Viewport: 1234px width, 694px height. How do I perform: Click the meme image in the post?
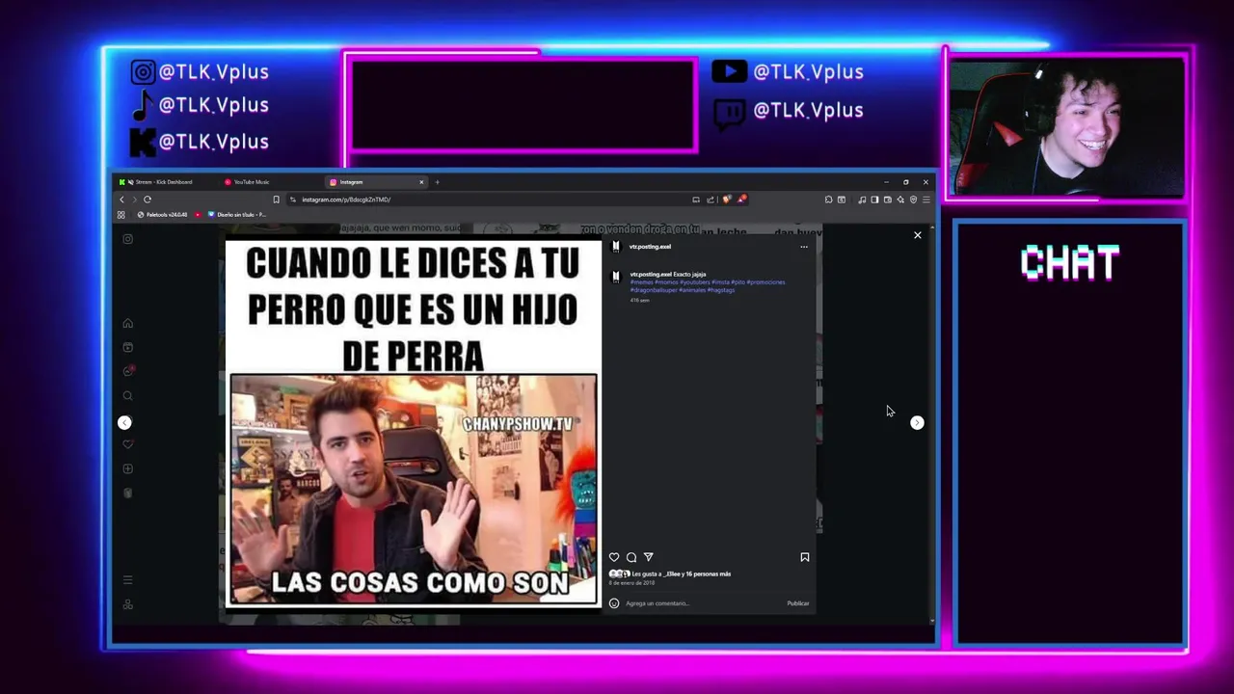point(413,423)
